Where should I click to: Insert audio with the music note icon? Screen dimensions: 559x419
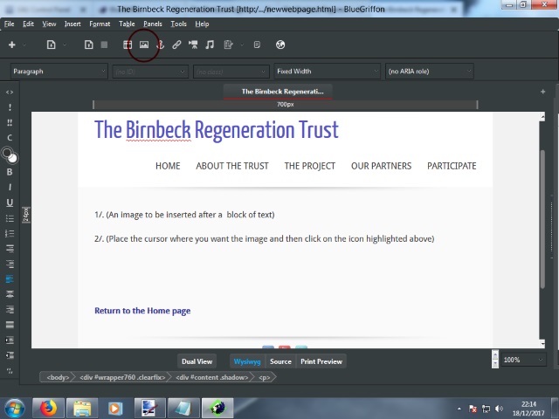pos(210,45)
